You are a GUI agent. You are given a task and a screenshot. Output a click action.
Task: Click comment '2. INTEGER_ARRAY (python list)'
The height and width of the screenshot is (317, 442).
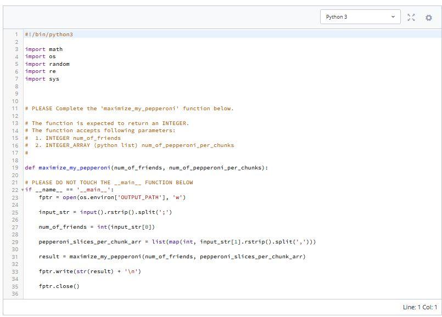click(x=130, y=145)
